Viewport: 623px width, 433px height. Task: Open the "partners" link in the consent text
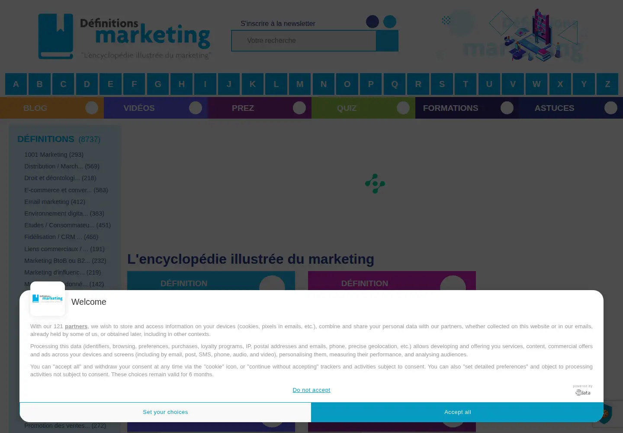tap(76, 326)
